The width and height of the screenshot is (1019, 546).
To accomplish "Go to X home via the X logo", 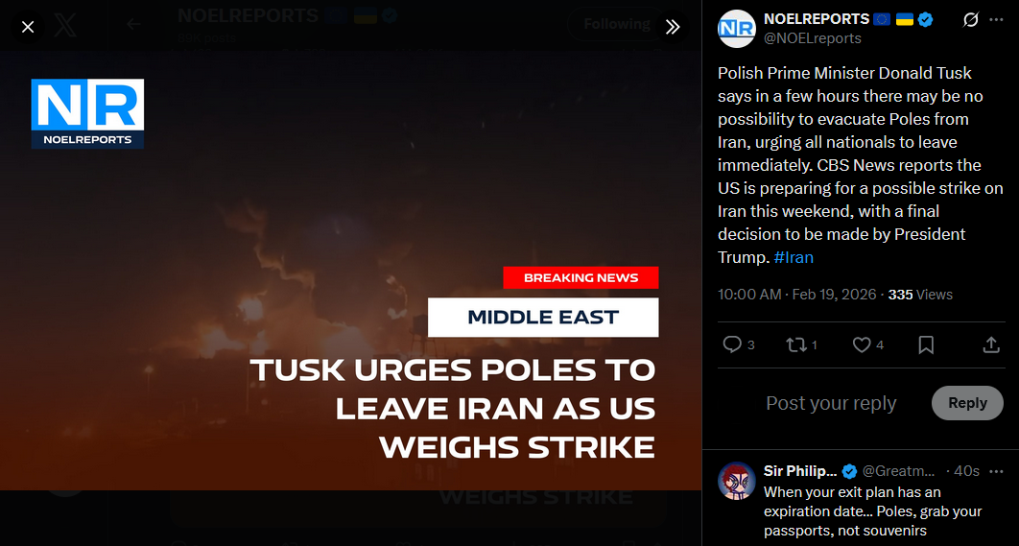I will click(65, 27).
